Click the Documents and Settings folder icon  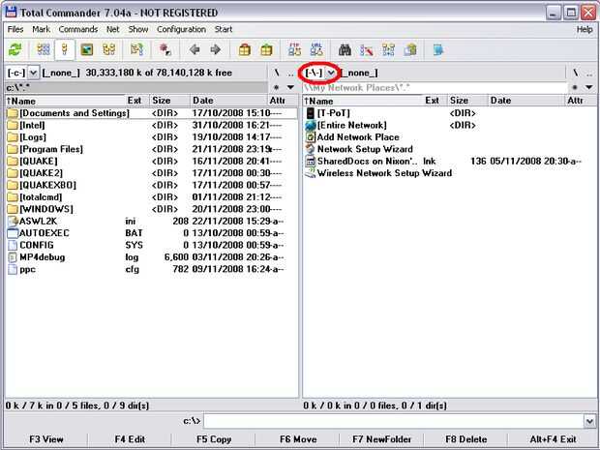pos(13,113)
